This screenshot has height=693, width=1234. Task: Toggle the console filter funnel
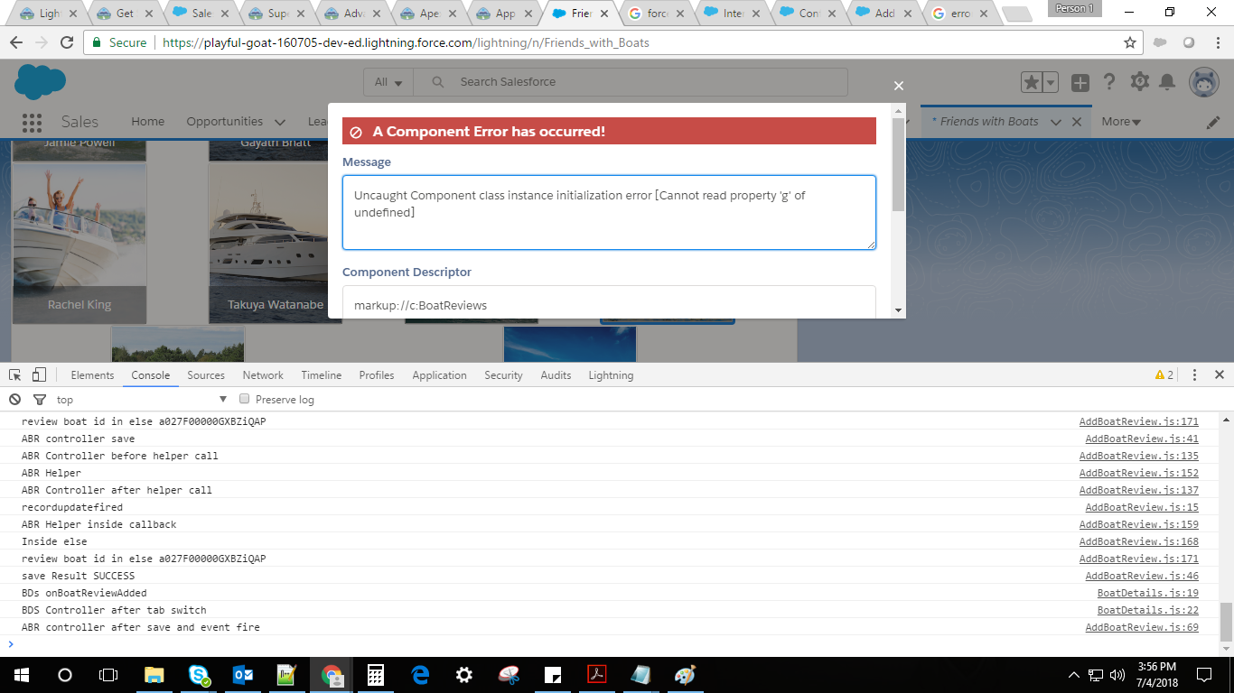[39, 399]
